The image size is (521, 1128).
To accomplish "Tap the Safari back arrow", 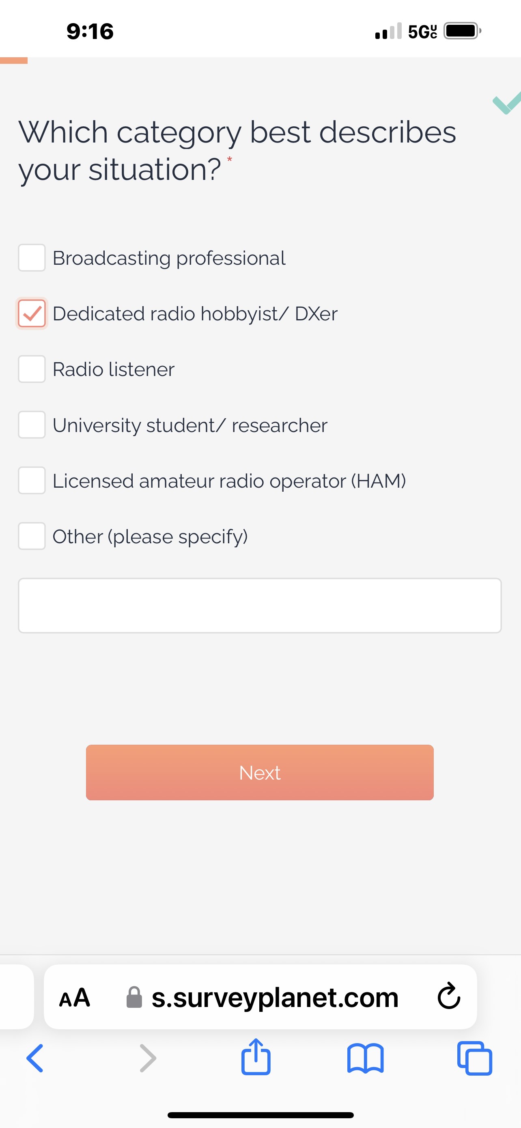I will pyautogui.click(x=35, y=1058).
